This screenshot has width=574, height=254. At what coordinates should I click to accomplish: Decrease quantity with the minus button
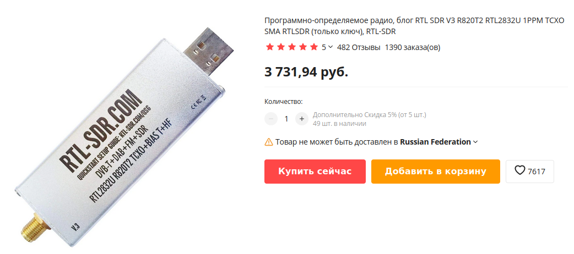[x=271, y=119]
